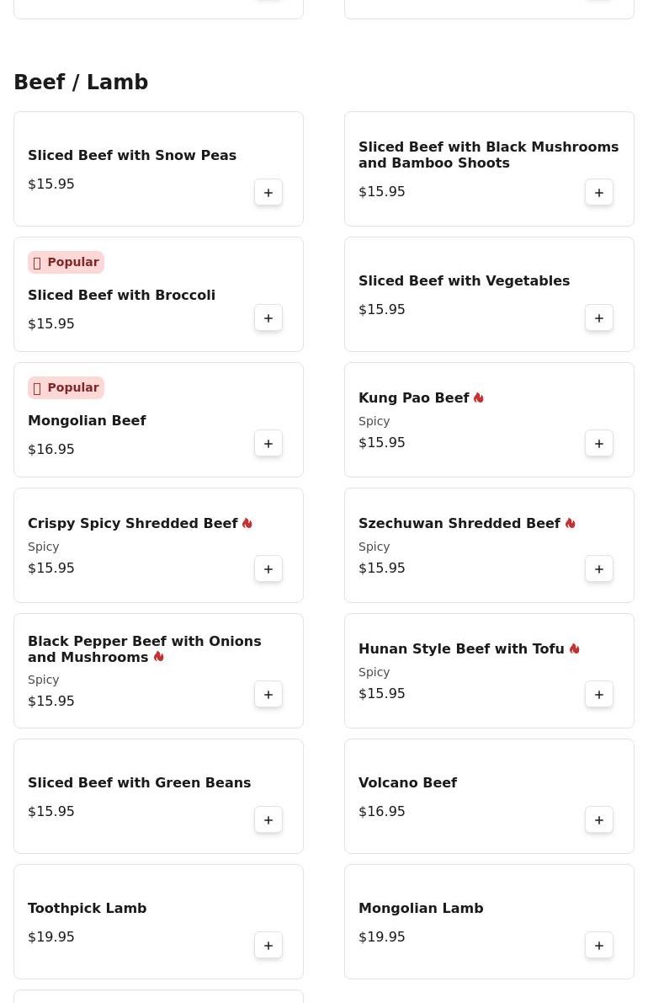Add Mongolian Lamb to order
The image size is (648, 1003).
coord(599,946)
